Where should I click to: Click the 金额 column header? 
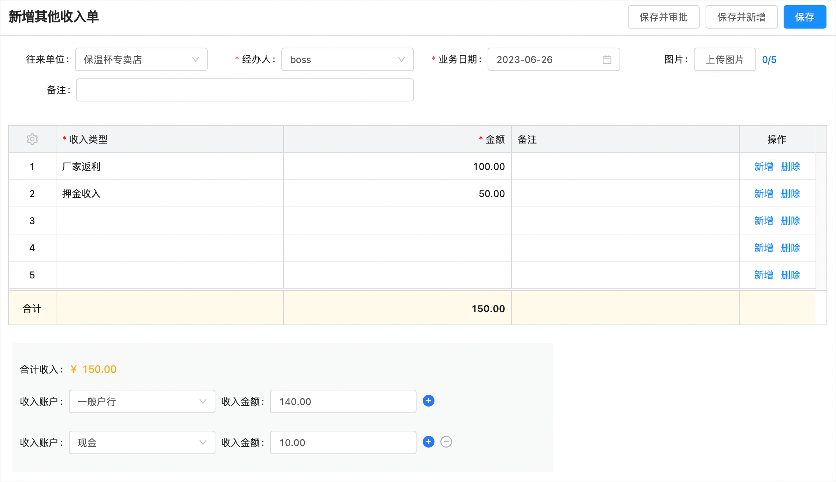pyautogui.click(x=397, y=140)
